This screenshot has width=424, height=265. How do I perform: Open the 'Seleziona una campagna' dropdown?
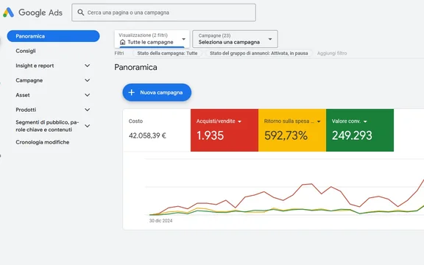(x=235, y=39)
